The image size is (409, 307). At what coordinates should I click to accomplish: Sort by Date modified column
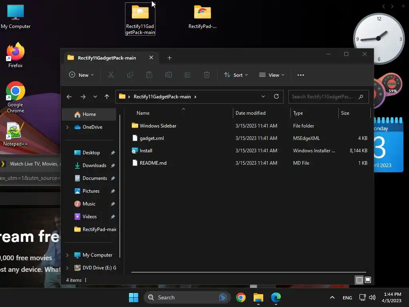[250, 113]
